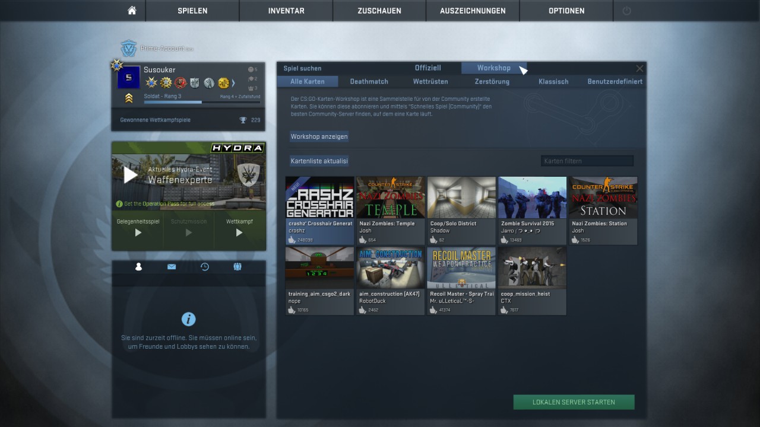760x427 pixels.
Task: Select the red circular medal
Action: click(x=180, y=83)
